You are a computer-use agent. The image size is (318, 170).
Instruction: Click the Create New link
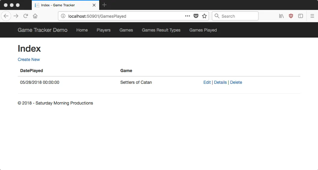[x=29, y=59]
